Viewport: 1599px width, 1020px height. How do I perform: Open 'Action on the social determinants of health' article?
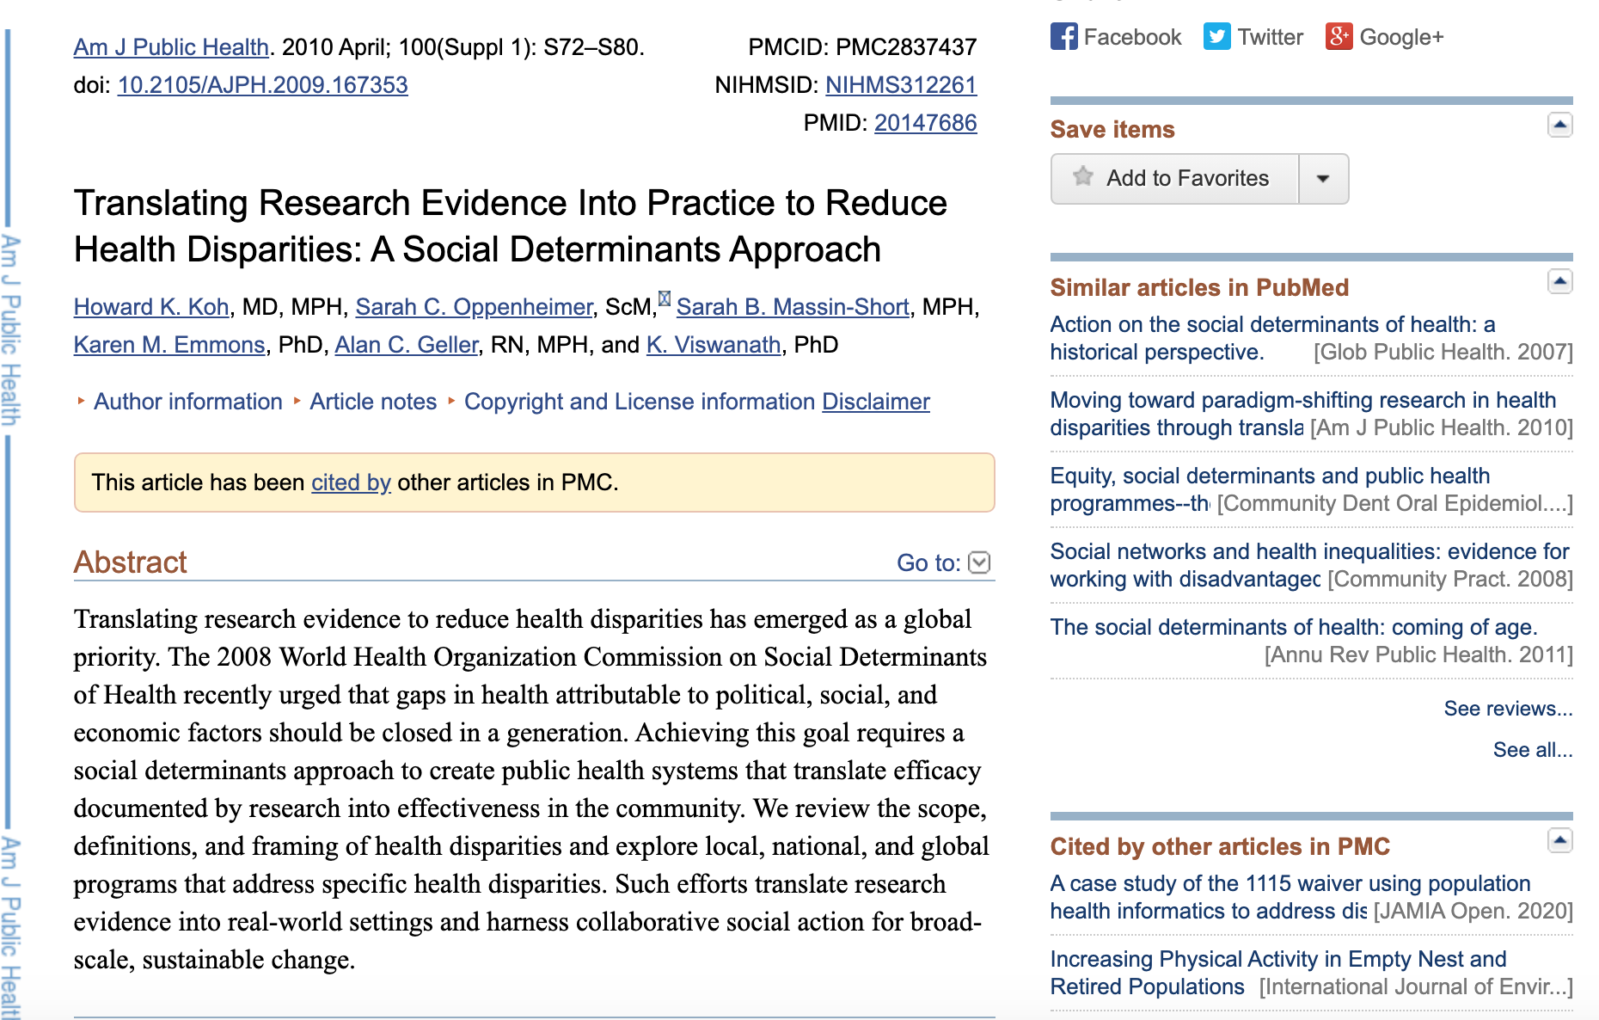pyautogui.click(x=1272, y=338)
